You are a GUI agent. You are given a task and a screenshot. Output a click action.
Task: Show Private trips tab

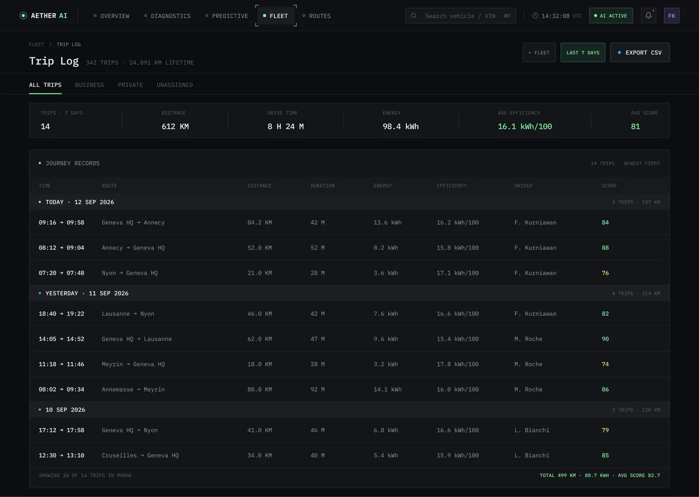coord(130,85)
